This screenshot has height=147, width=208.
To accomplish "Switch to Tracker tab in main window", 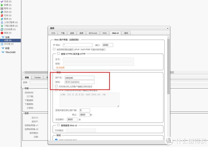I will (37, 77).
